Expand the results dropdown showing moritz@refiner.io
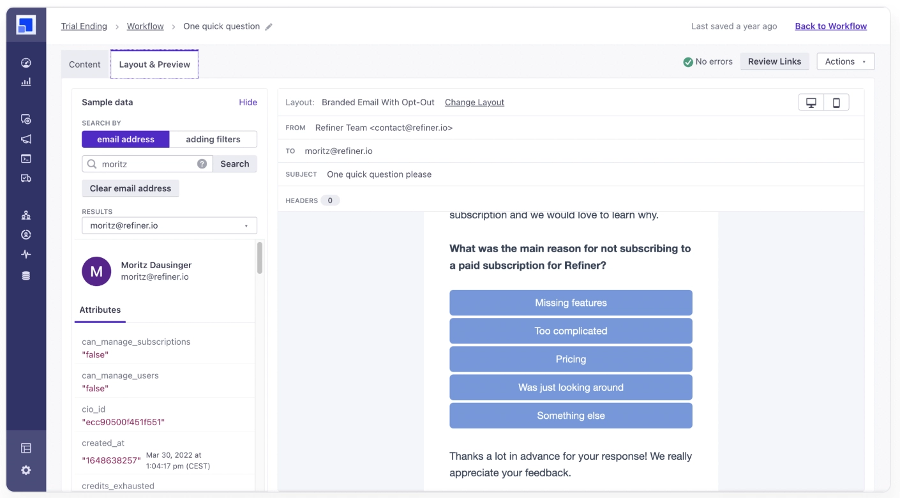This screenshot has height=498, width=900. pos(169,225)
